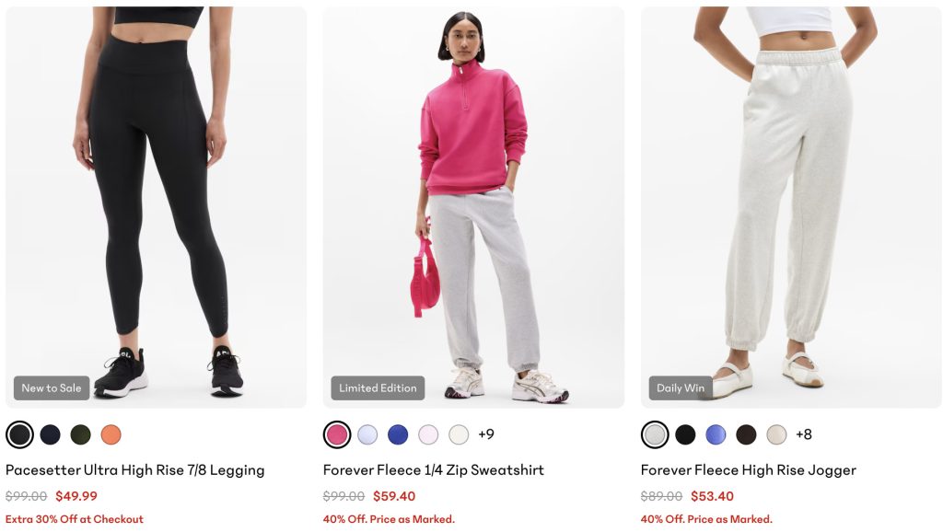Open Forever Fleece High Rise Jogger link
This screenshot has height=532, width=943.
coord(748,470)
